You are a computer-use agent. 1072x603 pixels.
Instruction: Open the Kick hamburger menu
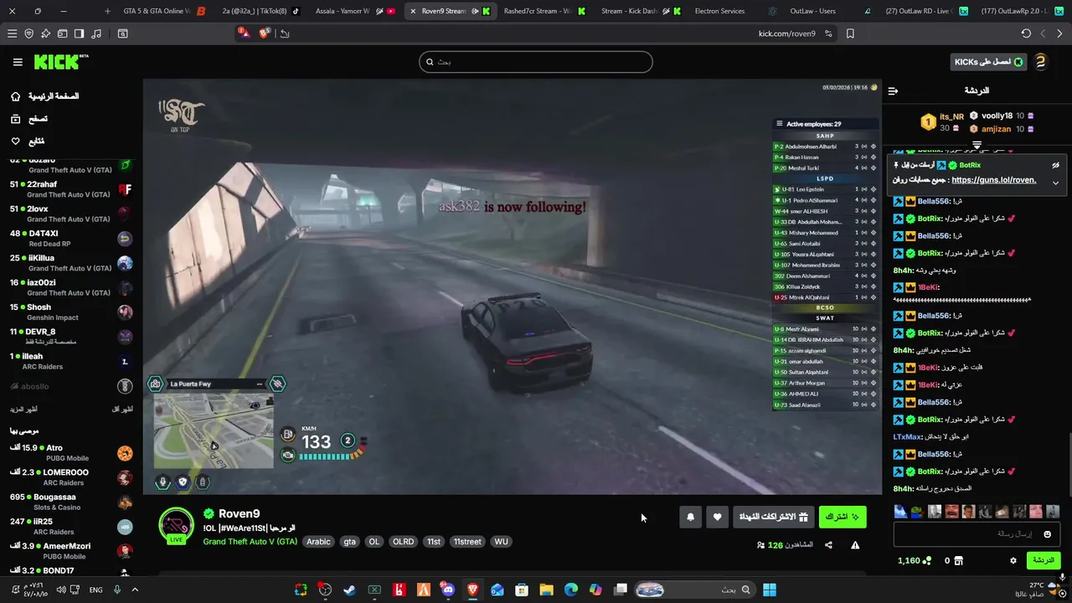[18, 62]
